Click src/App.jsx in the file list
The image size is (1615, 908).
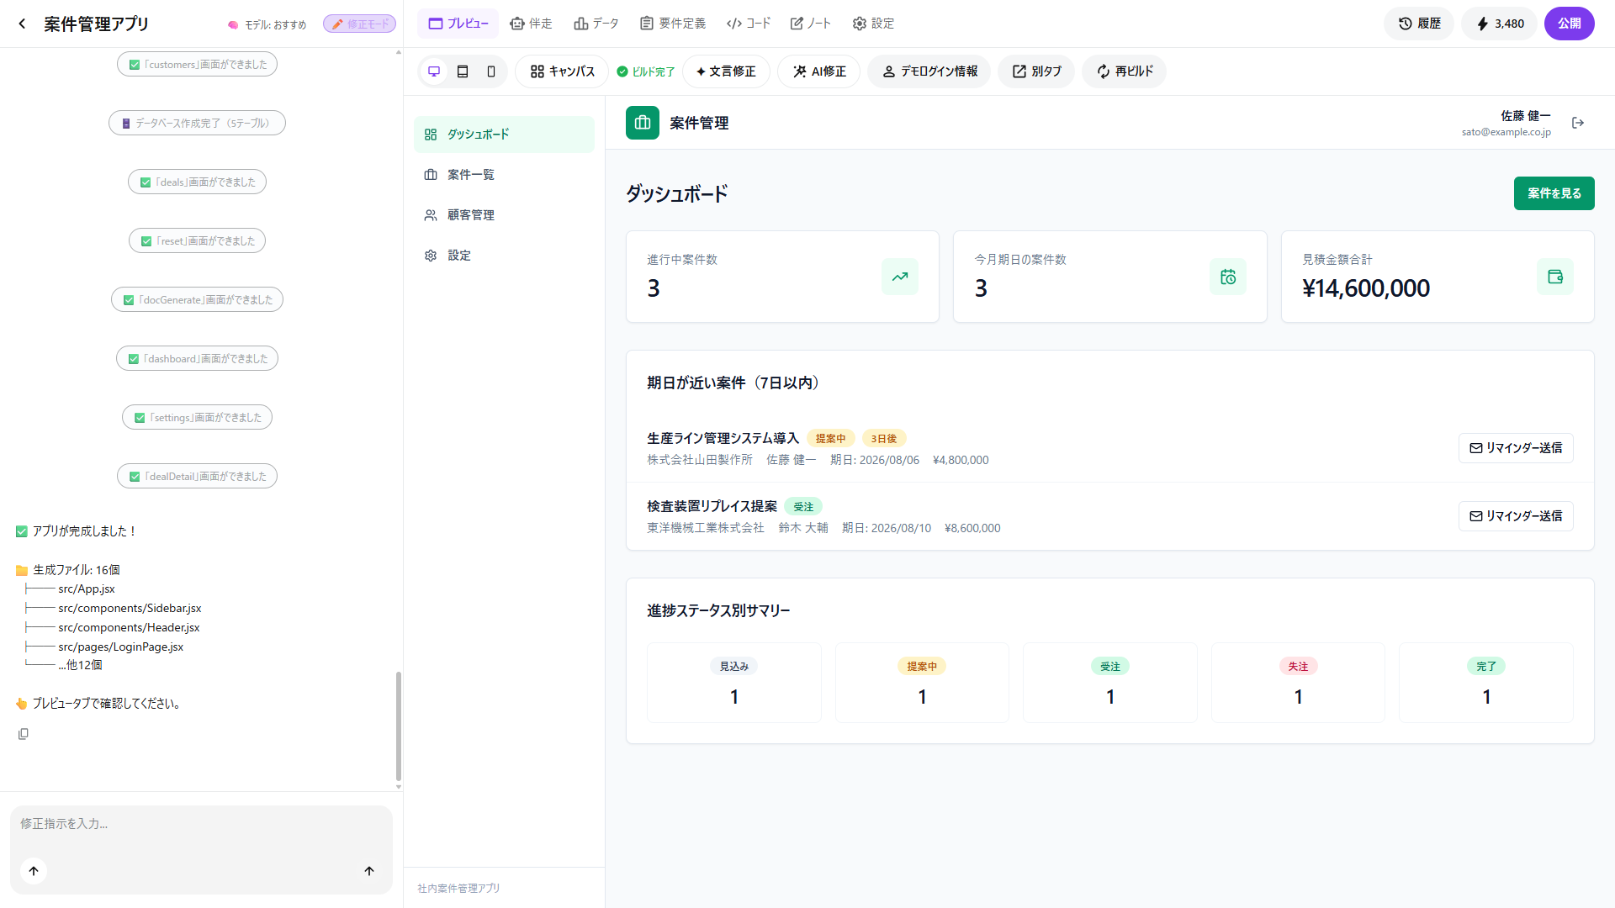pos(87,589)
